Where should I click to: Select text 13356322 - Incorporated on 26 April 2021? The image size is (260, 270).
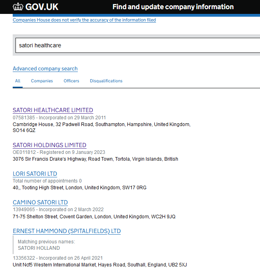coord(58,258)
